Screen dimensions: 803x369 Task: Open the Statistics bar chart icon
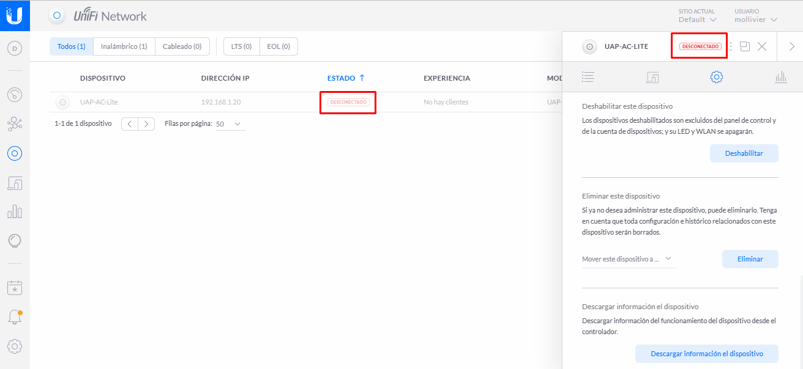coord(15,211)
